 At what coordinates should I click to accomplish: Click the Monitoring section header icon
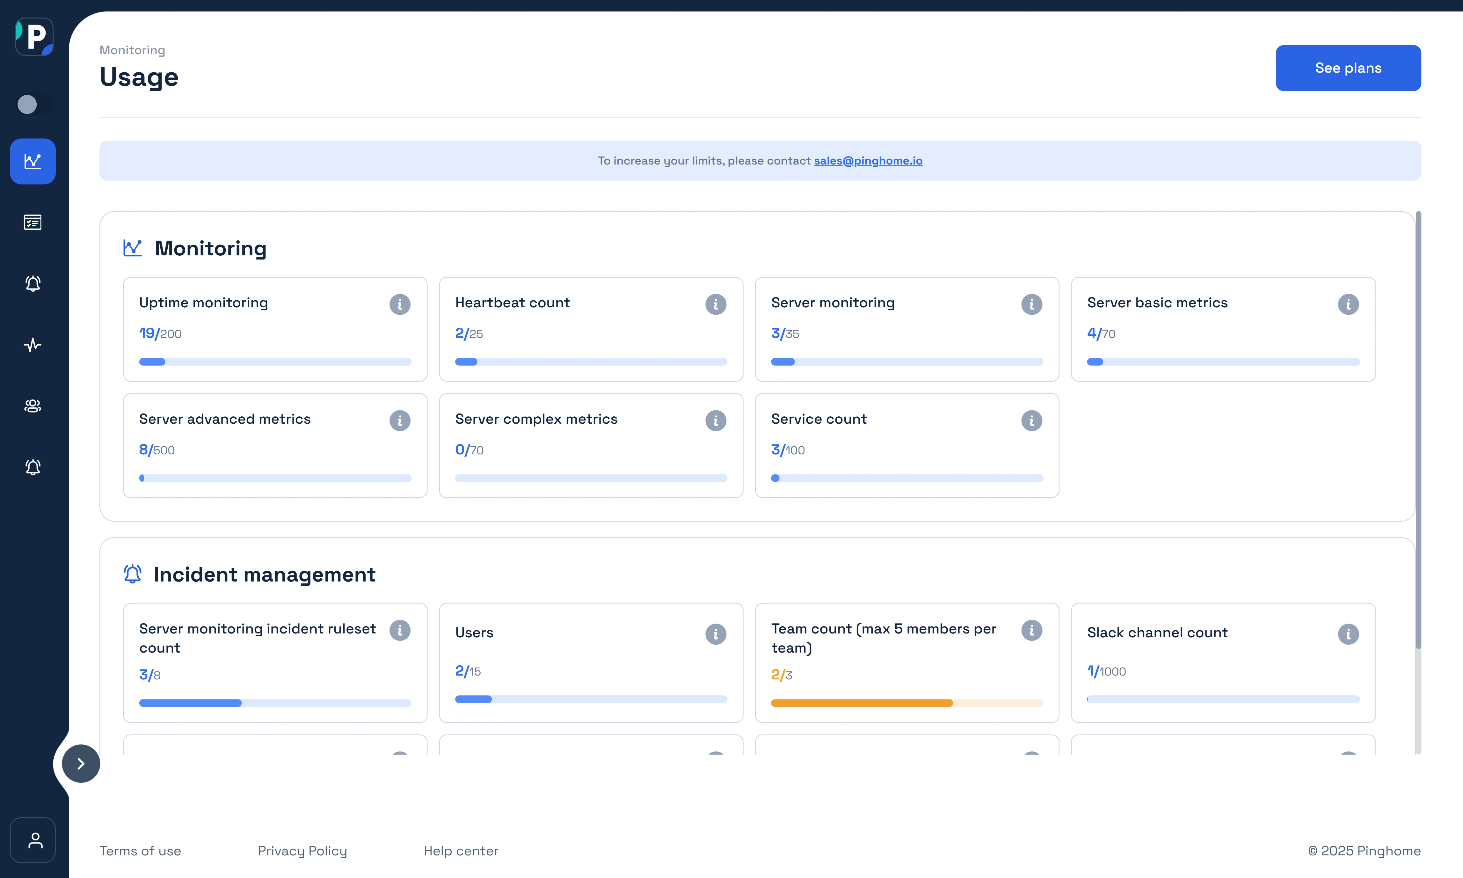click(x=133, y=248)
